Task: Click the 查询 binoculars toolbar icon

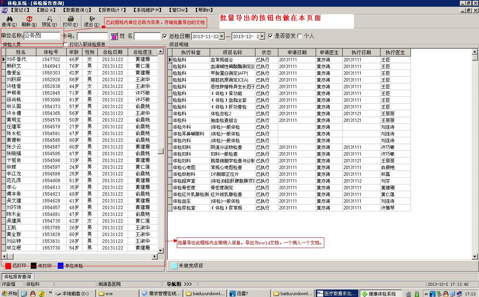Action: tap(9, 19)
